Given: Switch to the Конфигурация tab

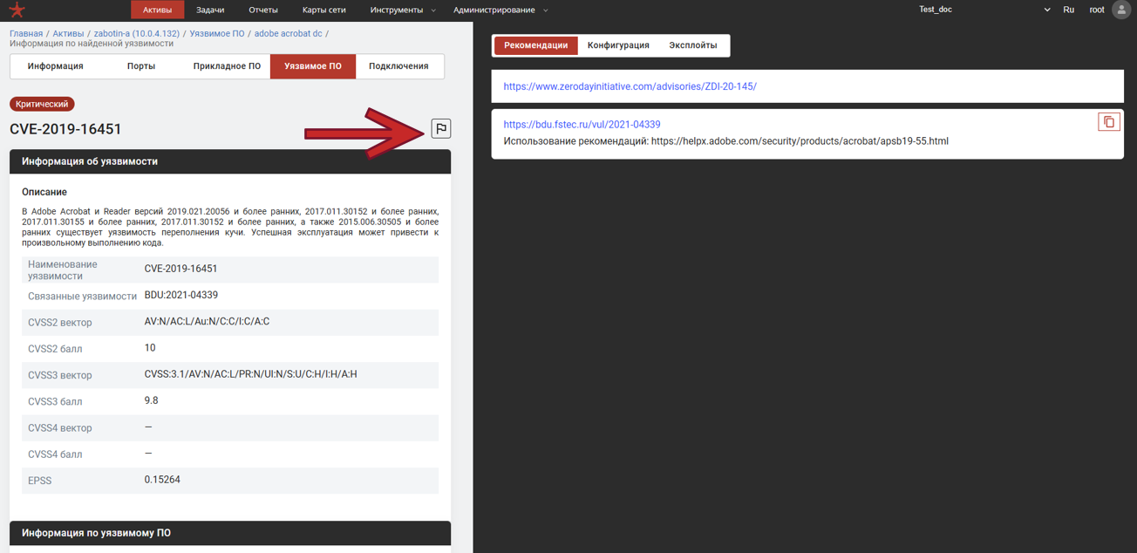Looking at the screenshot, I should (x=618, y=45).
